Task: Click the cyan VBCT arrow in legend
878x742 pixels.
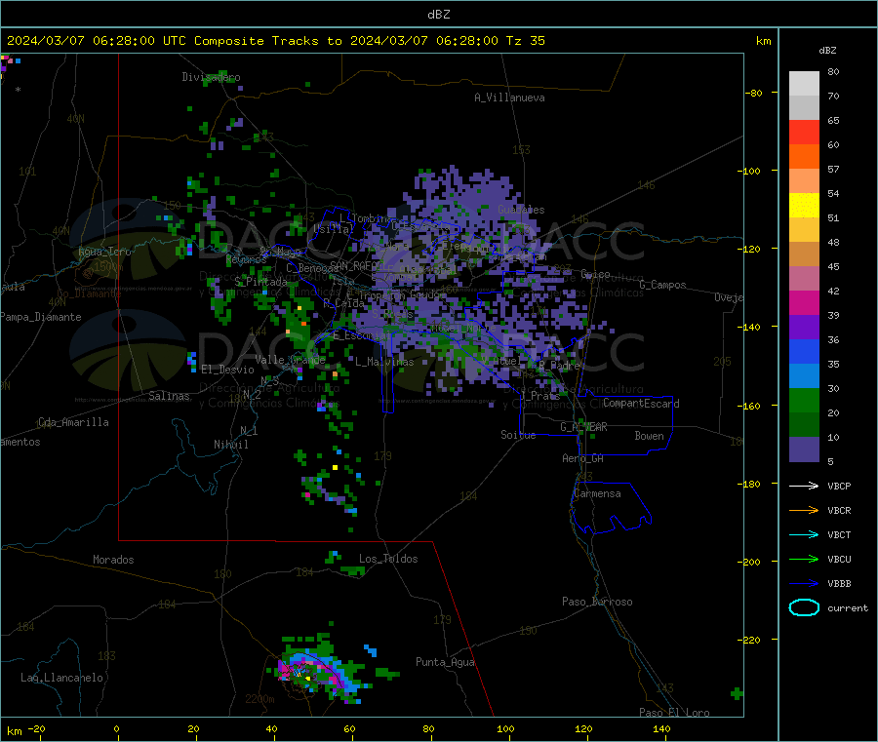Action: pos(804,535)
